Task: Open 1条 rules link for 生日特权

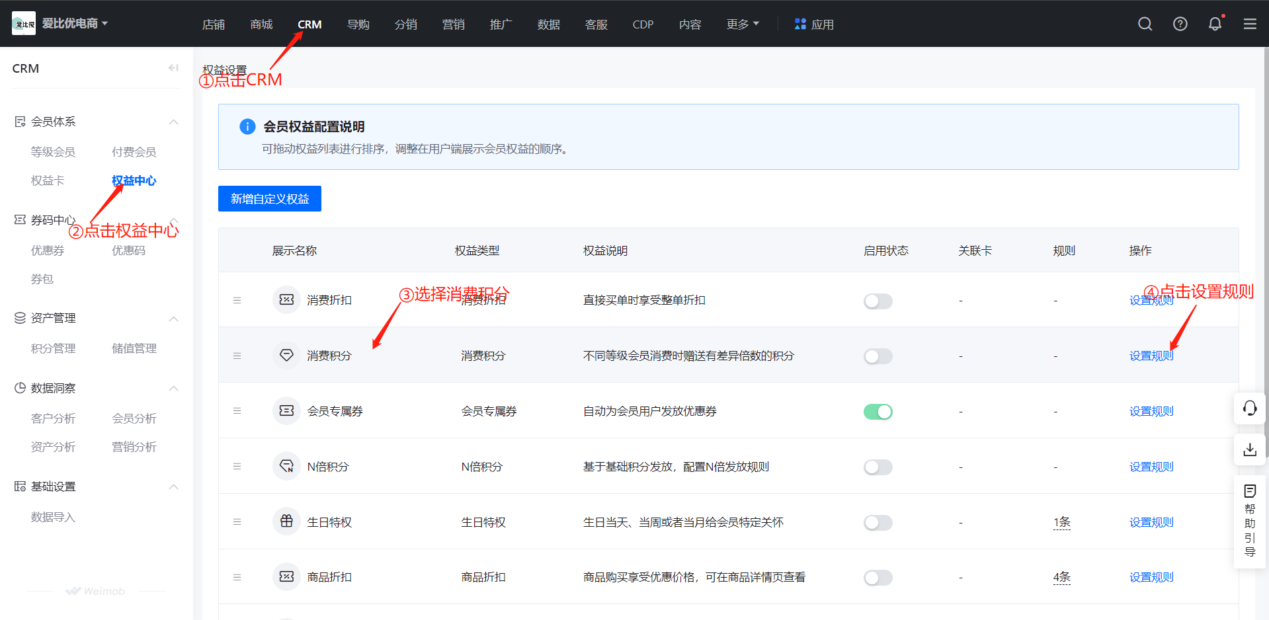Action: [1062, 522]
